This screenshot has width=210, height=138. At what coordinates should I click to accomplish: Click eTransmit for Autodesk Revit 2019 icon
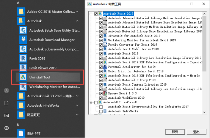click(x=105, y=36)
